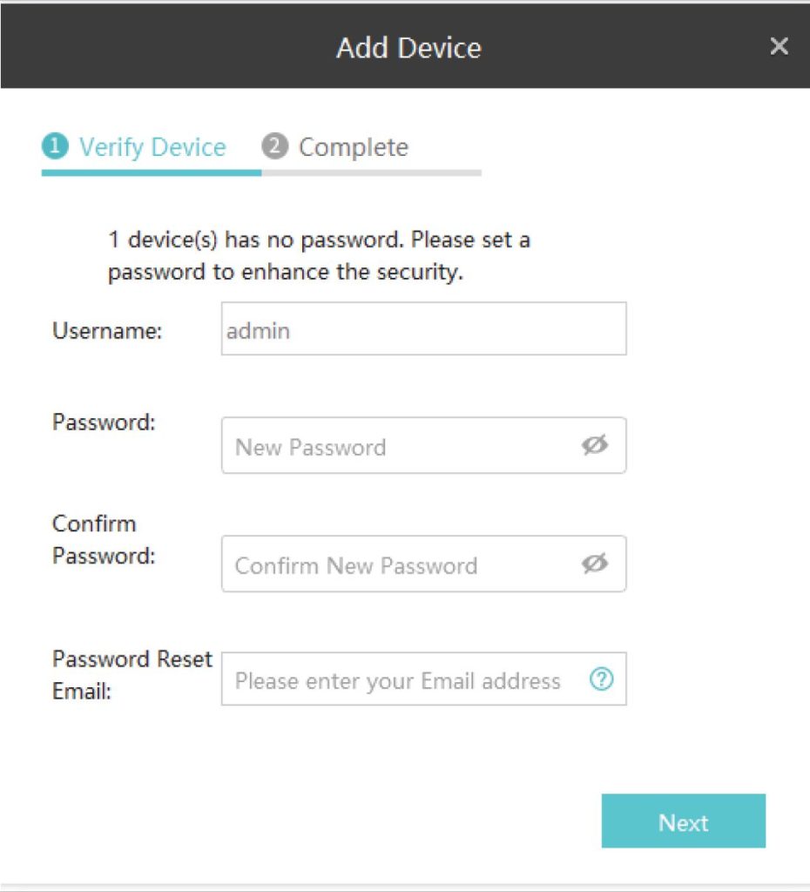Show the Password field's hidden characters

596,445
